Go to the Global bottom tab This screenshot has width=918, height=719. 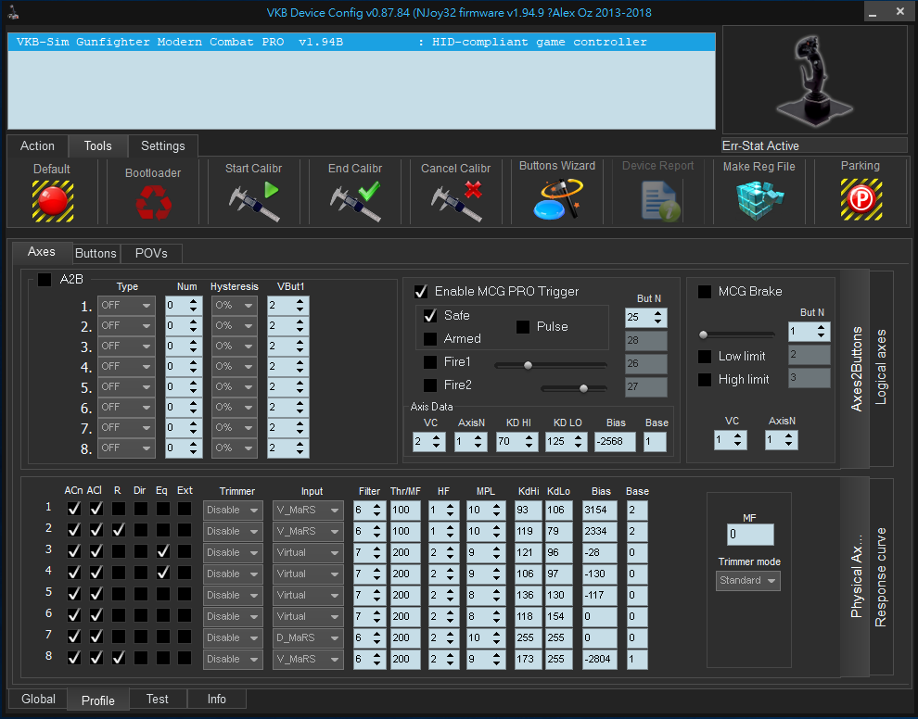click(38, 699)
